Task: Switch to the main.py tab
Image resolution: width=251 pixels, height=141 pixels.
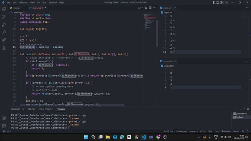Action: (17, 8)
